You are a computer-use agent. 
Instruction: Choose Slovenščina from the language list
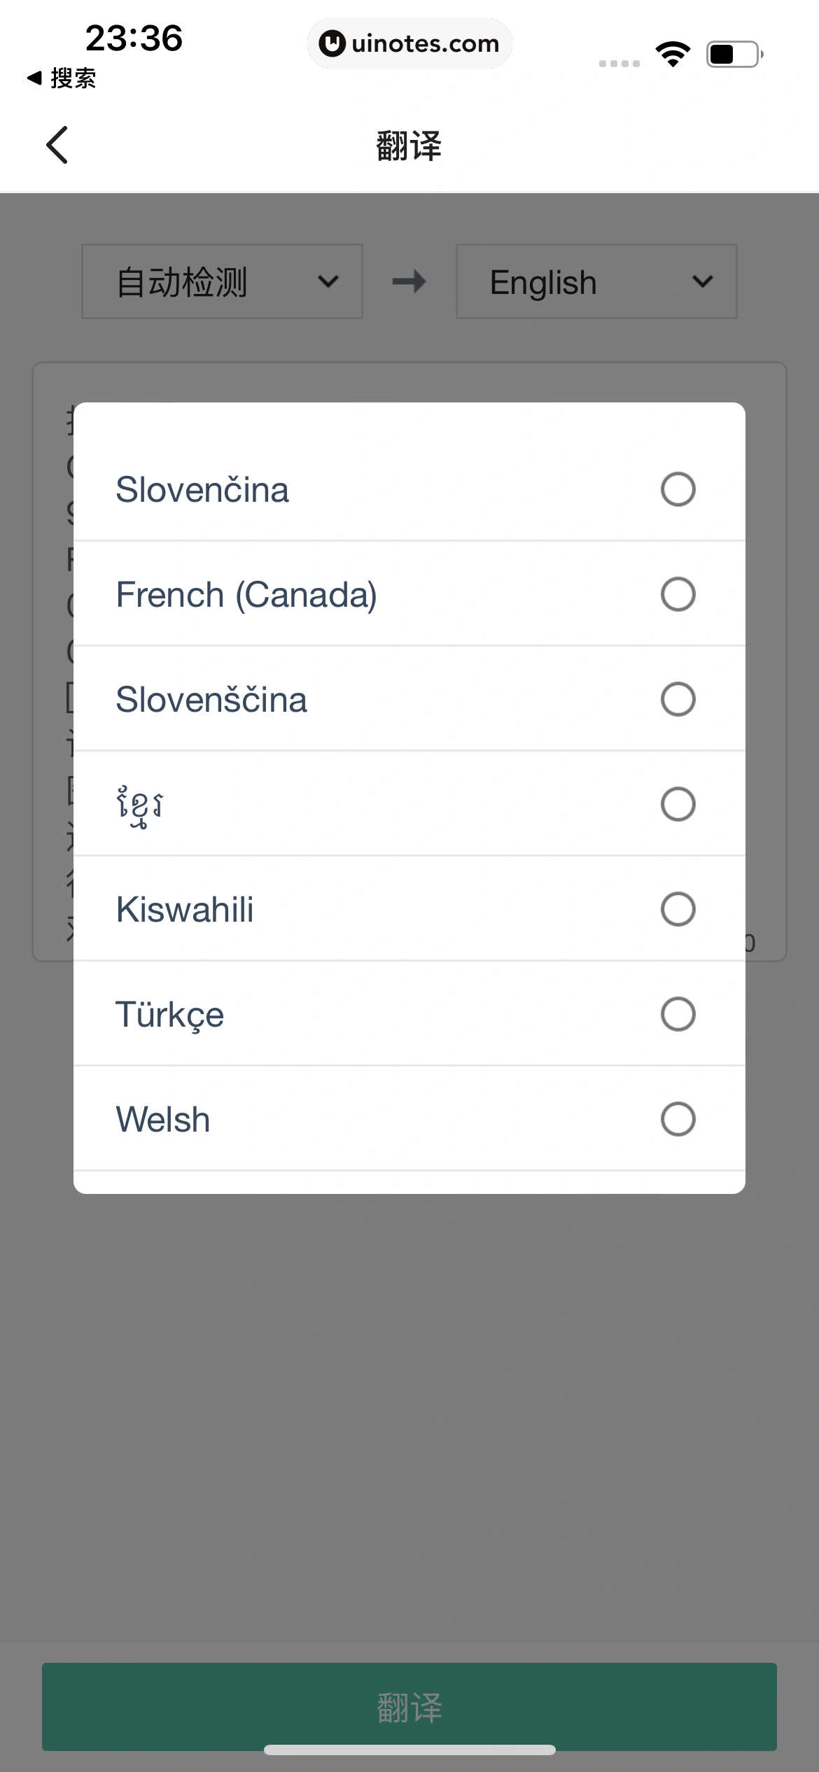click(211, 699)
